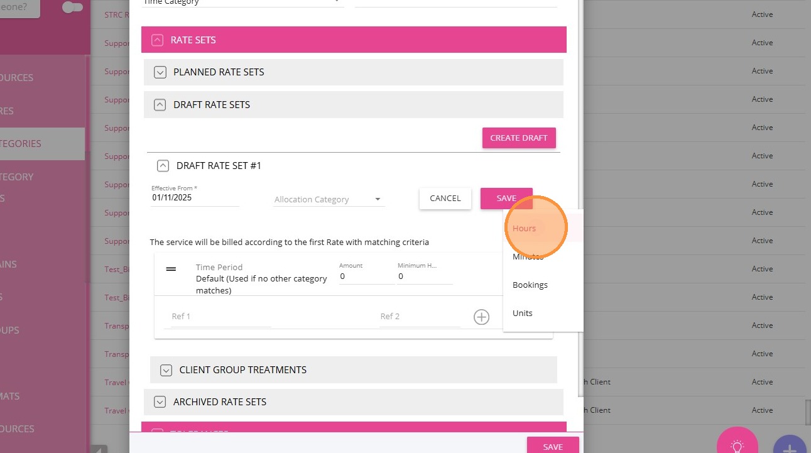Click the lightbulb help button

[x=738, y=445]
